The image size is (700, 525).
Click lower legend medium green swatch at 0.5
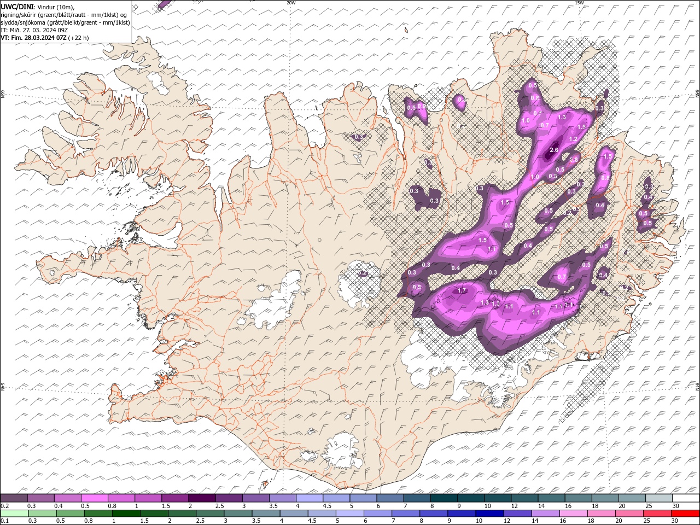pyautogui.click(x=70, y=514)
